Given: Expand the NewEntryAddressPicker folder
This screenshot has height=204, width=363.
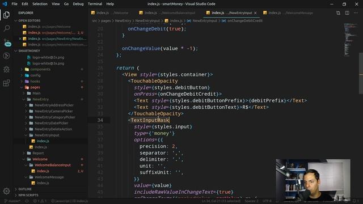Looking at the screenshot, I should (x=54, y=105).
